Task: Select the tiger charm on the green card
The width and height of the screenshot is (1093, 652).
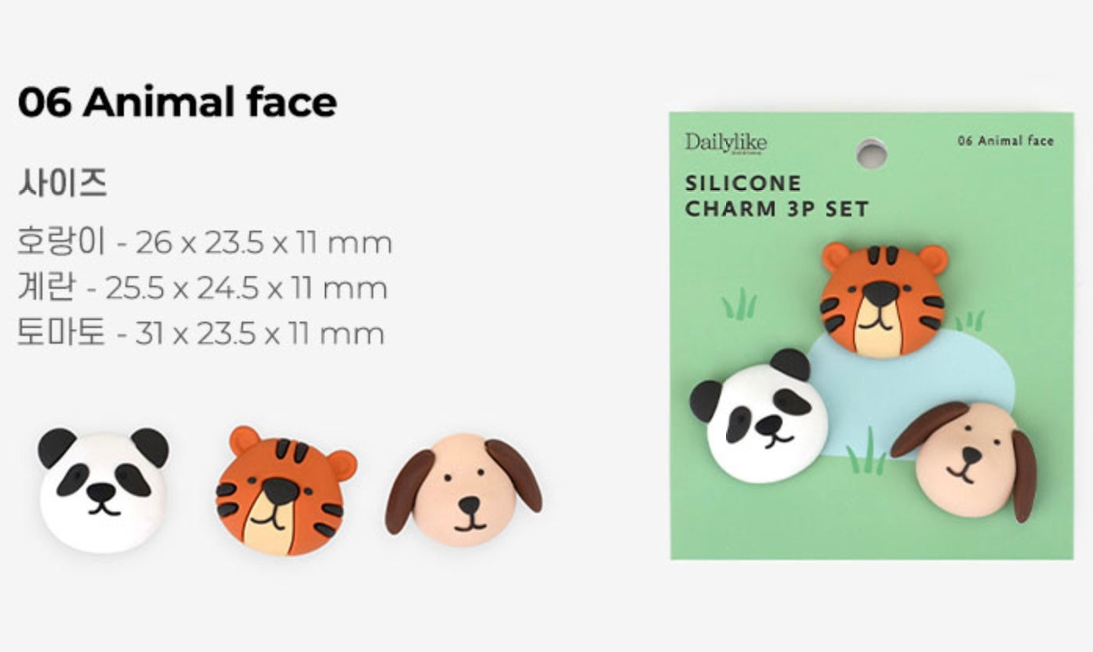Action: [x=884, y=300]
